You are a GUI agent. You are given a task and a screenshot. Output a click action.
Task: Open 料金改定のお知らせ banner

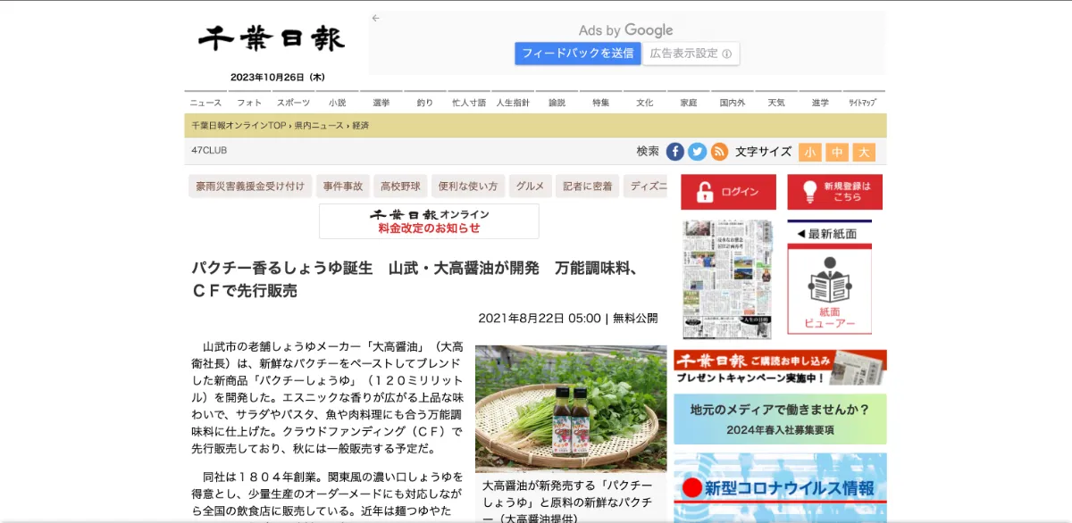pyautogui.click(x=429, y=221)
